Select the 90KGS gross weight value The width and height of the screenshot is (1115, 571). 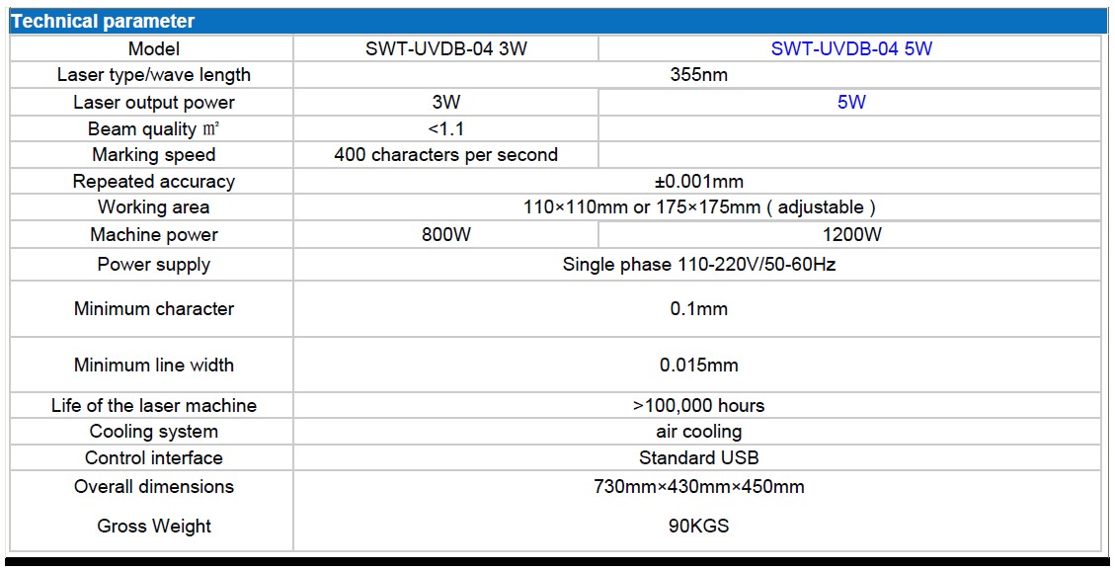tap(698, 527)
